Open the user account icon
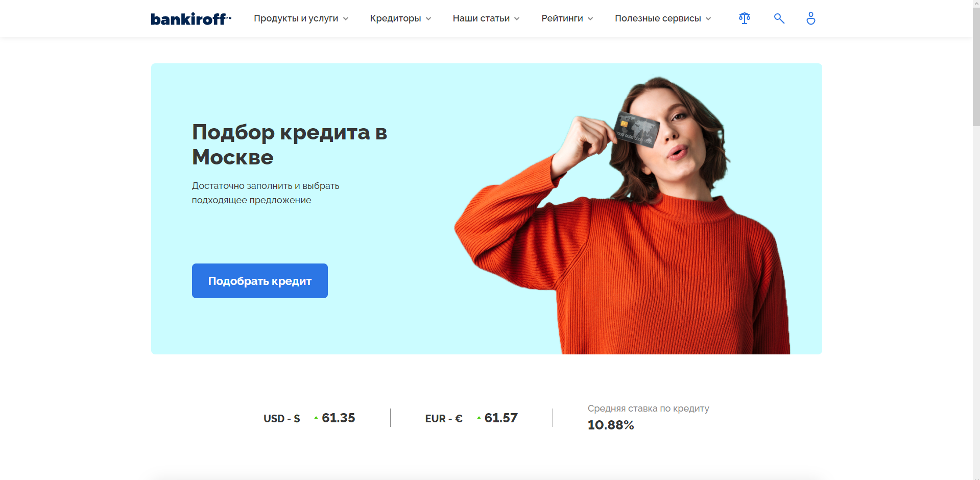 (x=810, y=18)
